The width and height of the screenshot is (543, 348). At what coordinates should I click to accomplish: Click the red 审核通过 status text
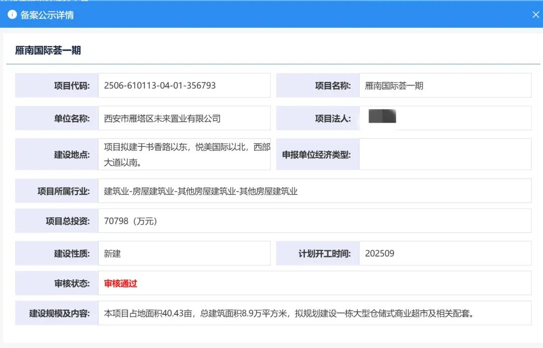coord(121,283)
